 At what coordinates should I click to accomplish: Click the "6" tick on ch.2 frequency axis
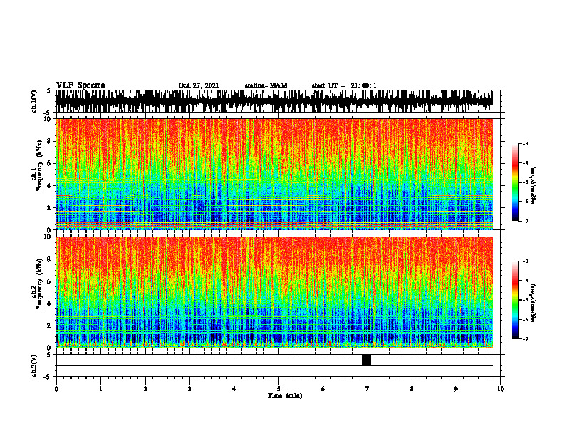(x=50, y=281)
